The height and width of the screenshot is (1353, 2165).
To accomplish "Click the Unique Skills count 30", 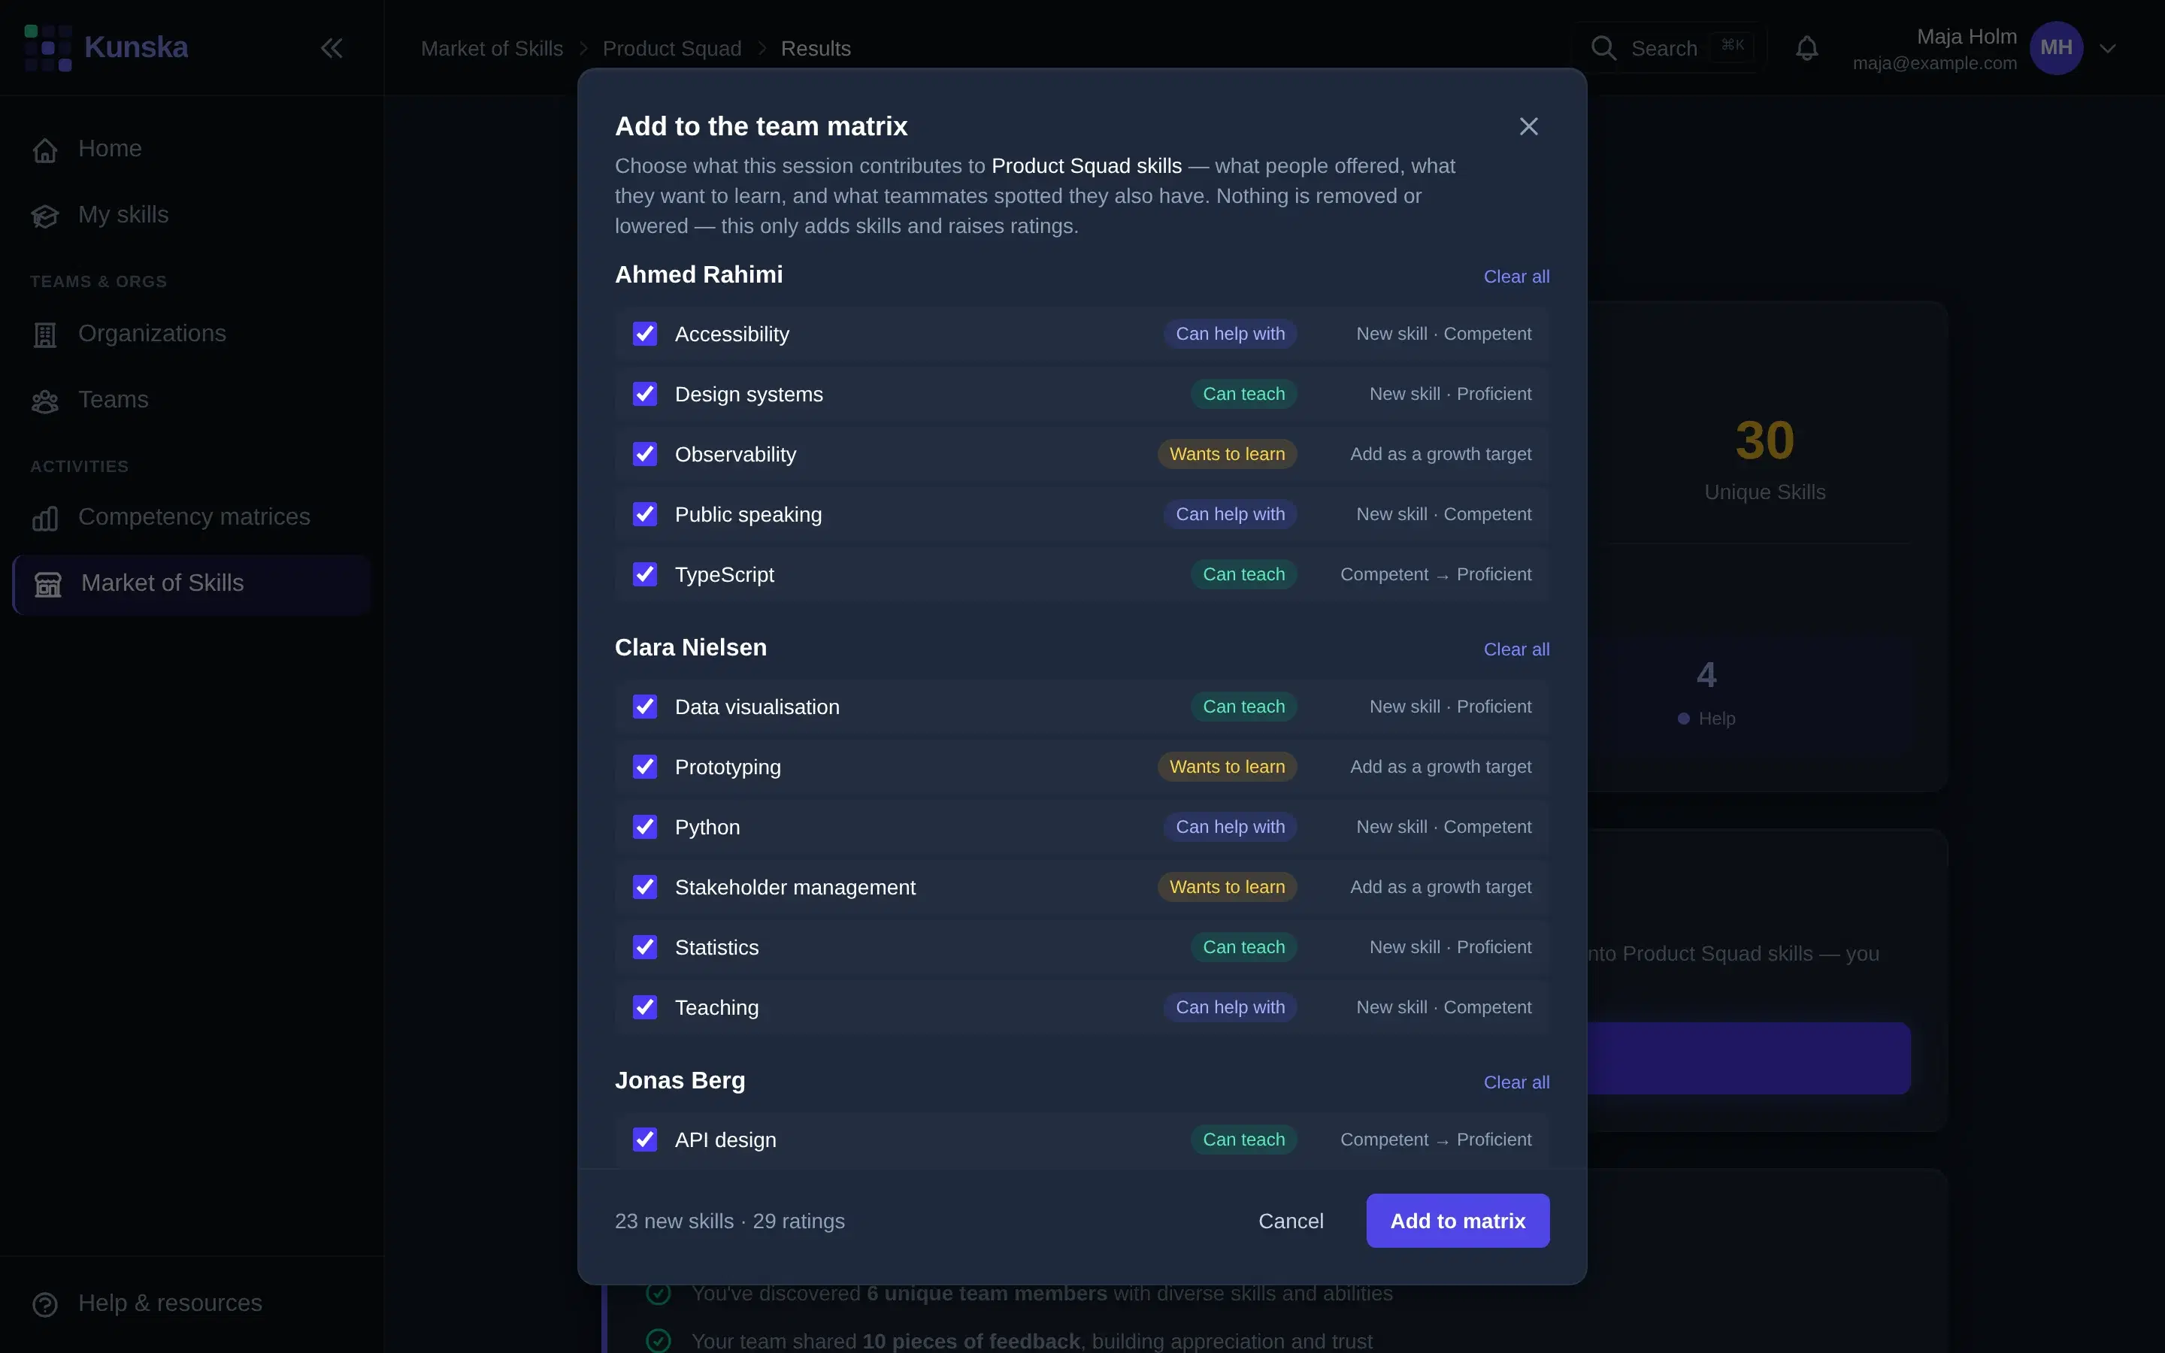I will click(1764, 441).
